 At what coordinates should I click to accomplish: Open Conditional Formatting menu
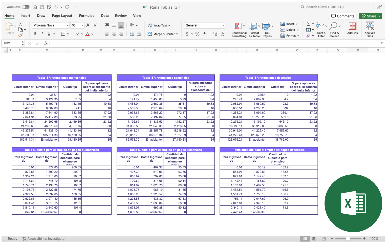click(x=239, y=30)
